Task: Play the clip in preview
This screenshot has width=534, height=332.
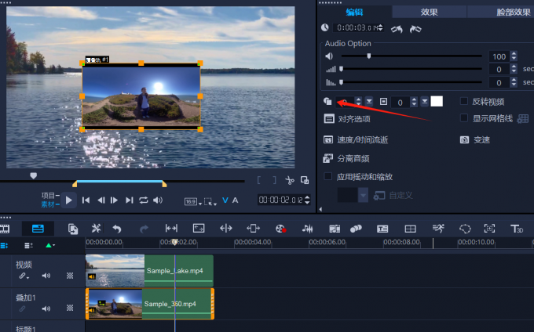Action: (68, 200)
